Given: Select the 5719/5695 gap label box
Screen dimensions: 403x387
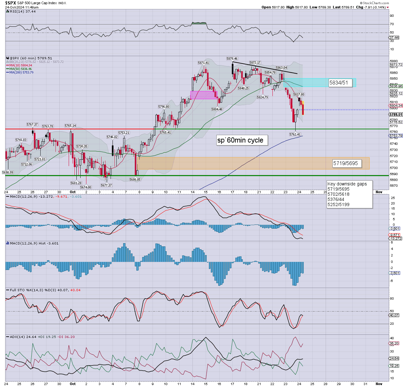Looking at the screenshot, I should tap(346, 164).
